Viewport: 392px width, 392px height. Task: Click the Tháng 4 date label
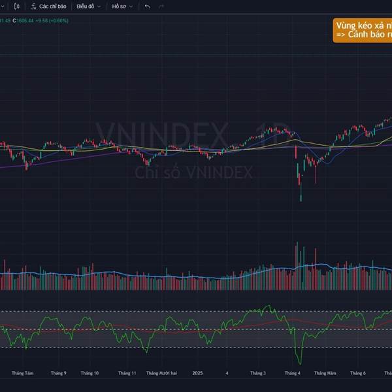click(x=292, y=373)
